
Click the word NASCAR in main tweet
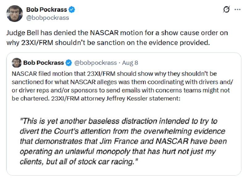104,33
